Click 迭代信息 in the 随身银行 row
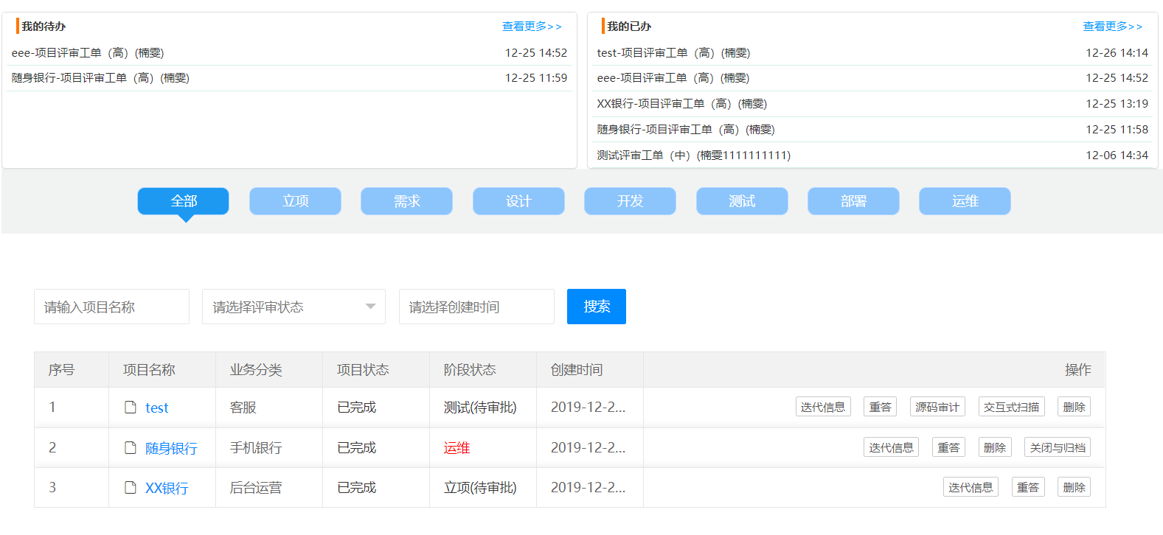 891,447
